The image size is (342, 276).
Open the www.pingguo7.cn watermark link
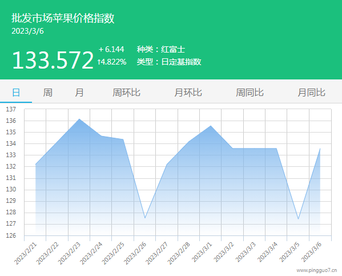[x=317, y=270]
